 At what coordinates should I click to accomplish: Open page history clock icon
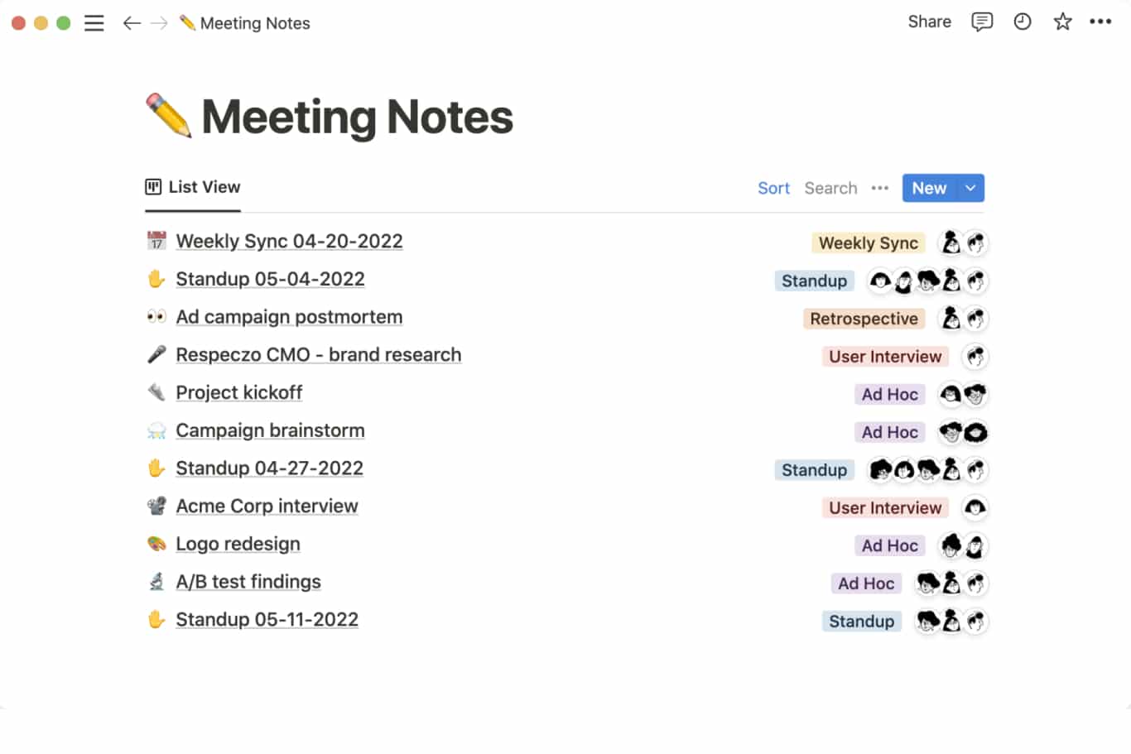(1023, 22)
